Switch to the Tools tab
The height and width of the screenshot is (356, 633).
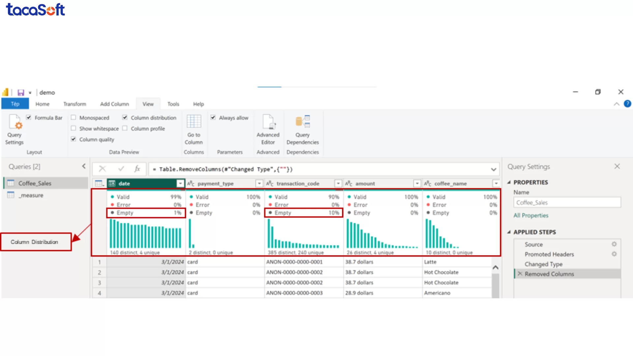(173, 104)
